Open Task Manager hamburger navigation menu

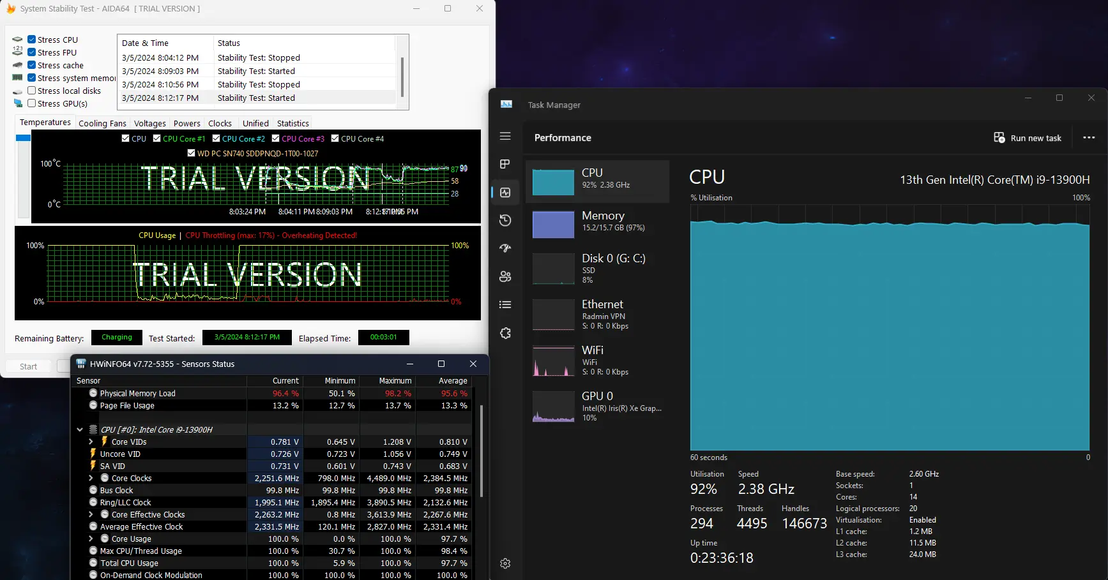tap(505, 136)
